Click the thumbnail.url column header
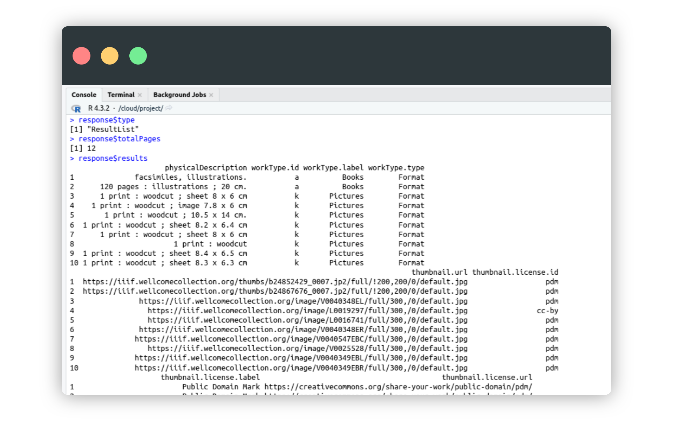This screenshot has width=673, height=421. click(x=439, y=272)
